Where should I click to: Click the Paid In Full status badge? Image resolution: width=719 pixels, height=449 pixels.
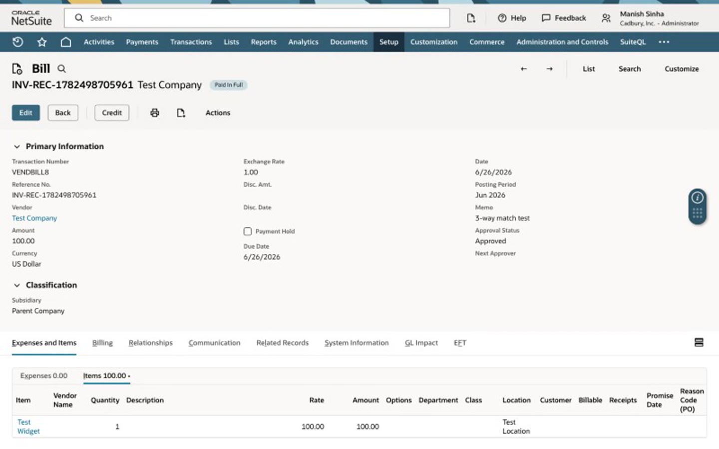tap(229, 85)
